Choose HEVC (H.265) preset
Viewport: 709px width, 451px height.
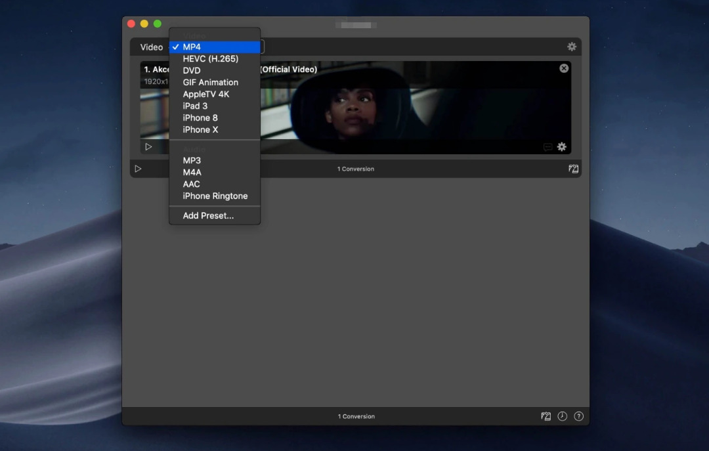tap(214, 59)
